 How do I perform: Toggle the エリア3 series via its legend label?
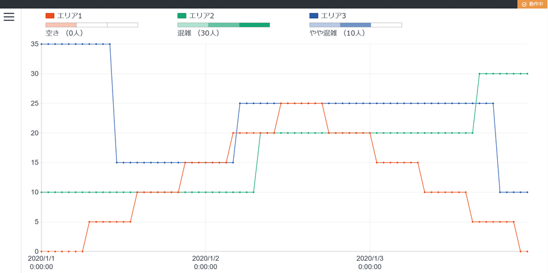click(x=333, y=16)
